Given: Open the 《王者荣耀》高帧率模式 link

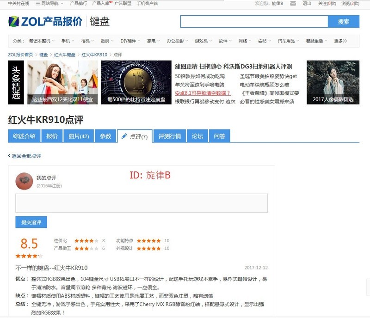Looking at the screenshot, I should tap(270, 93).
